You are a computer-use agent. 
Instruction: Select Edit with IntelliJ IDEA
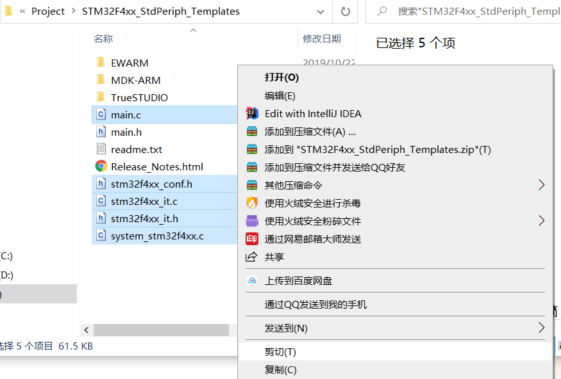[x=396, y=113]
